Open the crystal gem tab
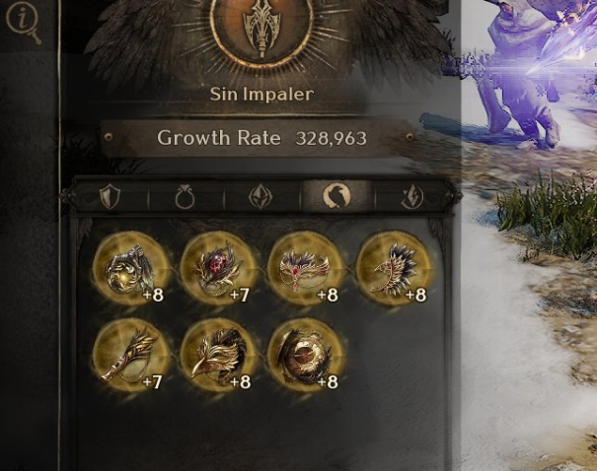Viewport: 597px width, 471px height. 261,197
